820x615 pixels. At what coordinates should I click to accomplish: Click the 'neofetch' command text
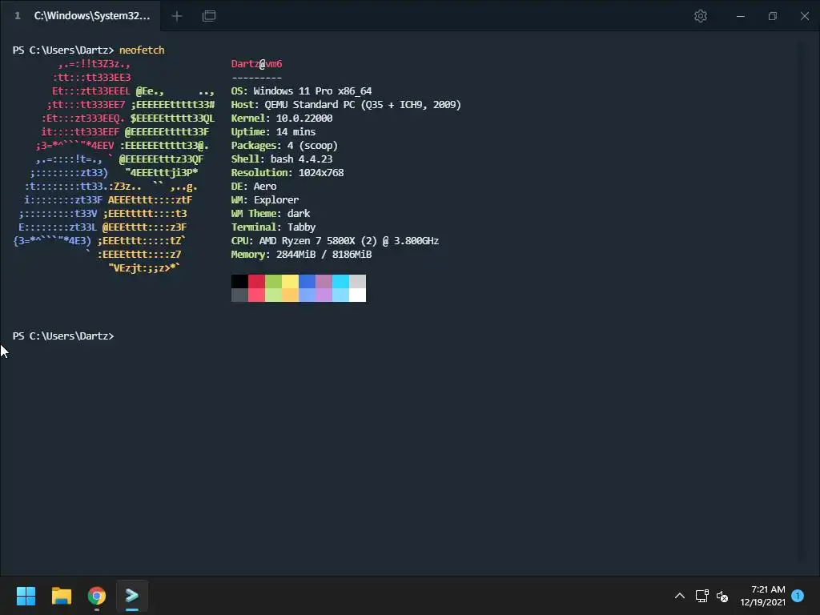pos(142,50)
